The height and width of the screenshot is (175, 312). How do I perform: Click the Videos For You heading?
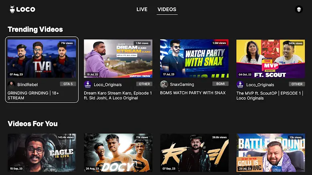(x=32, y=123)
